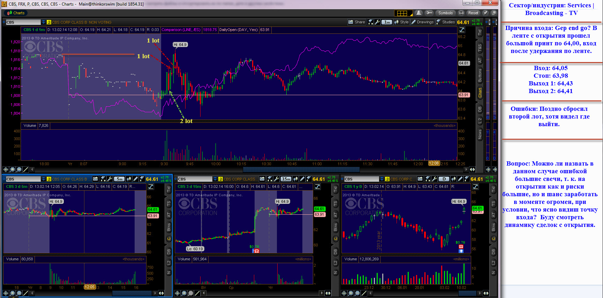Open symbol dropdown on daily chart
The height and width of the screenshot is (298, 603).
tap(382, 179)
